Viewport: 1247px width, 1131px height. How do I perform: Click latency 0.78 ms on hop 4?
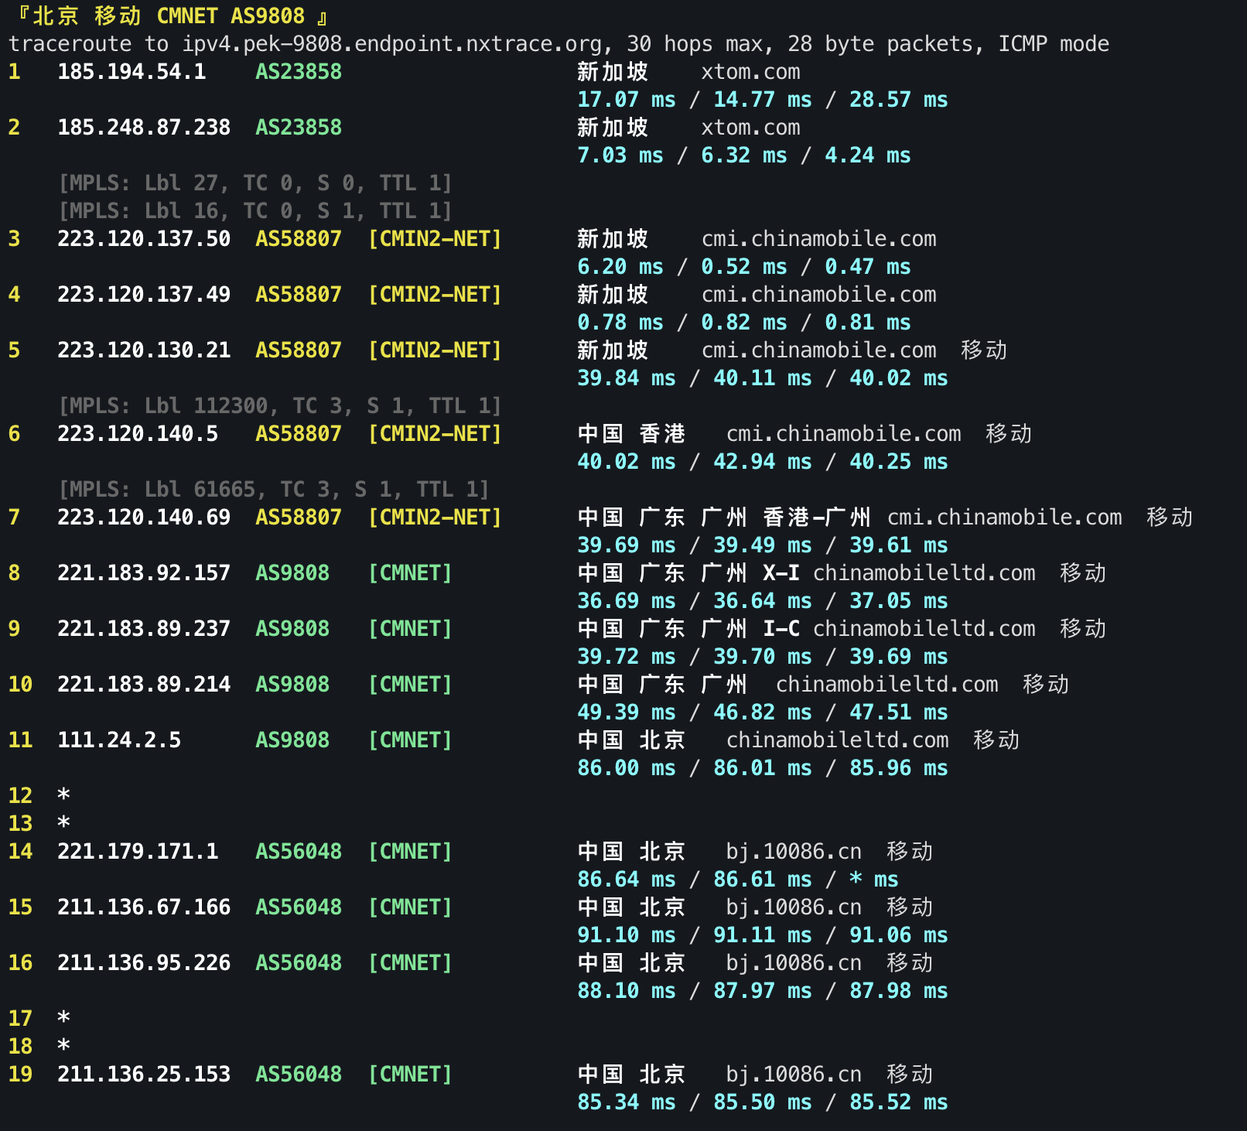[620, 323]
